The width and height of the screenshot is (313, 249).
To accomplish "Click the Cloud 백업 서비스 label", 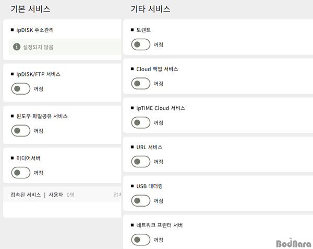I will (x=157, y=69).
